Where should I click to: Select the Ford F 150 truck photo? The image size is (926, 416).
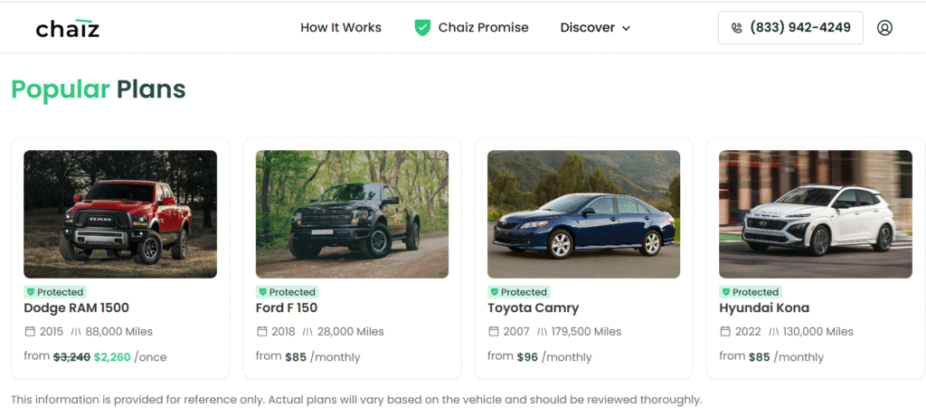(352, 214)
